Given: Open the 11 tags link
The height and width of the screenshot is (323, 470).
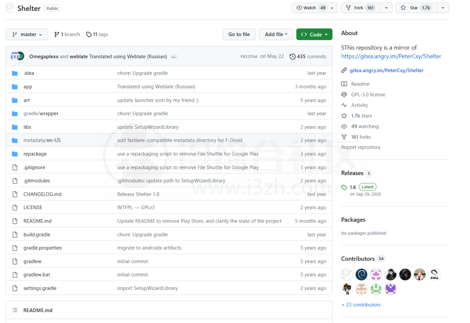Looking at the screenshot, I should click(x=97, y=34).
